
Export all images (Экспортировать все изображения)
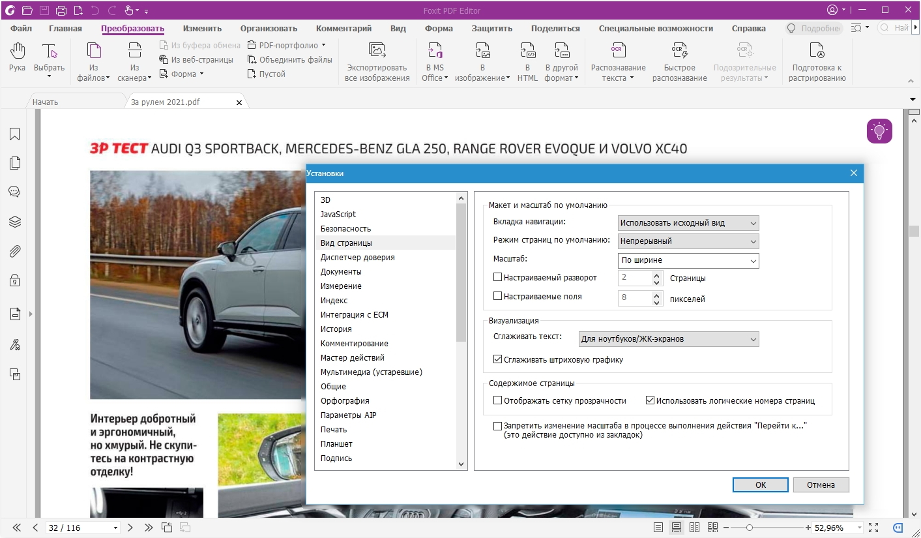click(377, 62)
